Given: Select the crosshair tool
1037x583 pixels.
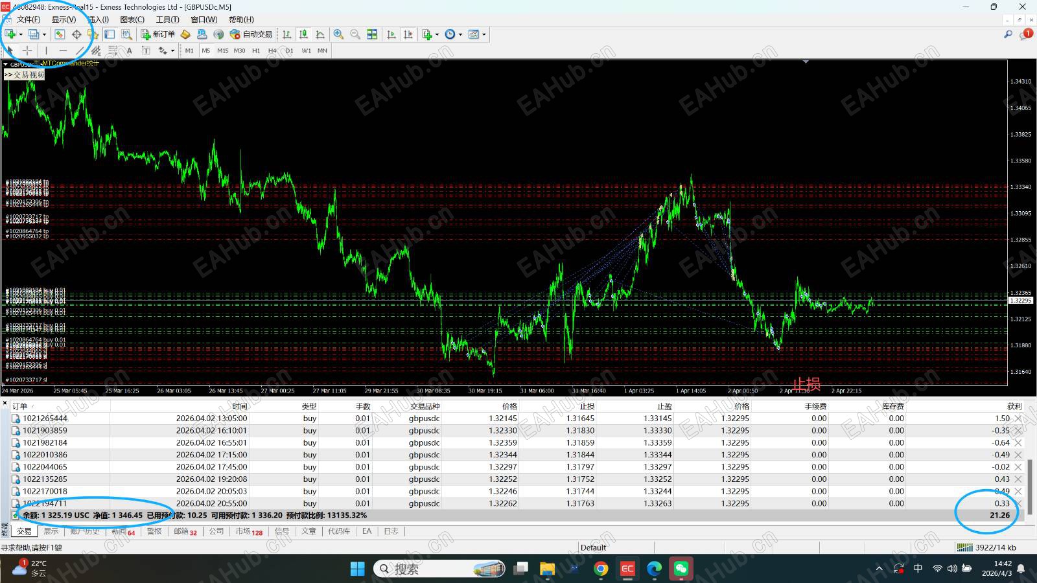Looking at the screenshot, I should pos(27,51).
